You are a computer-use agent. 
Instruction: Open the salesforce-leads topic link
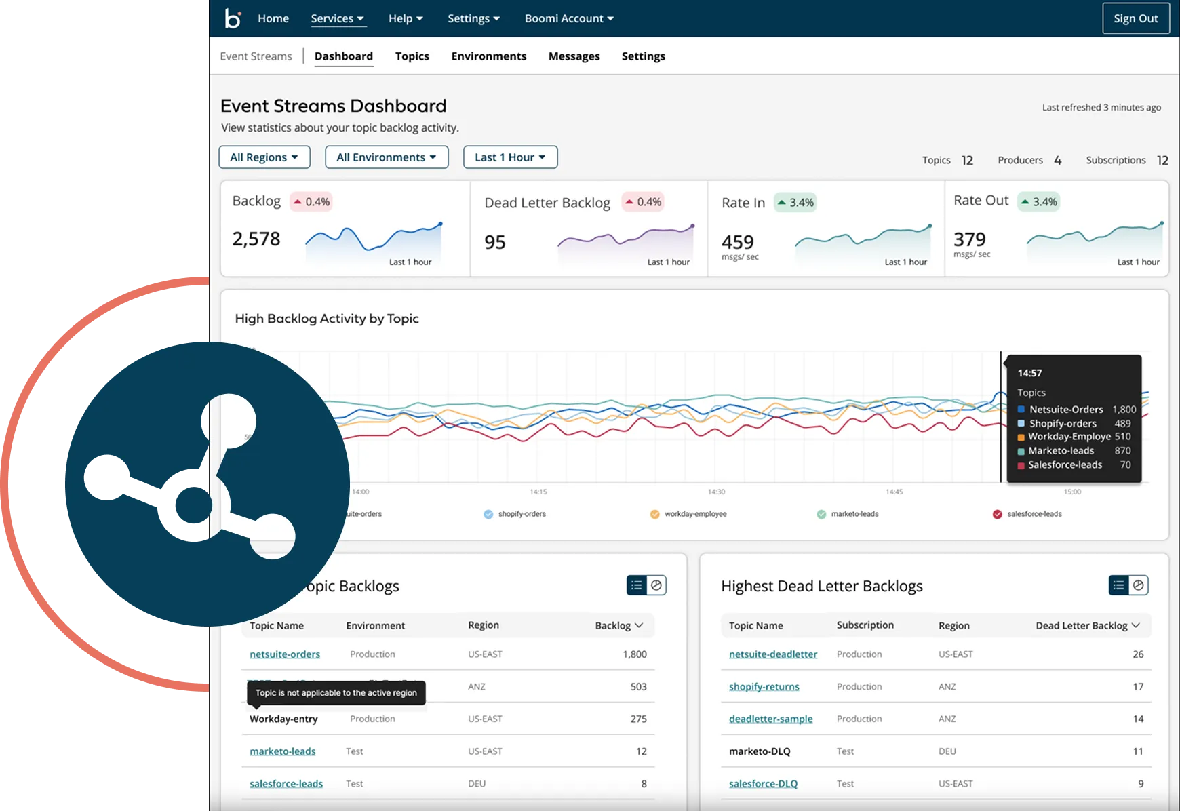286,784
